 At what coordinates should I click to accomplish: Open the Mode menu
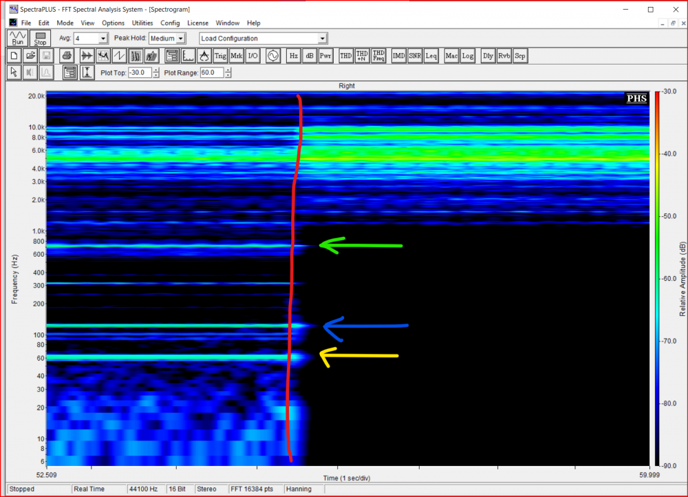coord(65,23)
